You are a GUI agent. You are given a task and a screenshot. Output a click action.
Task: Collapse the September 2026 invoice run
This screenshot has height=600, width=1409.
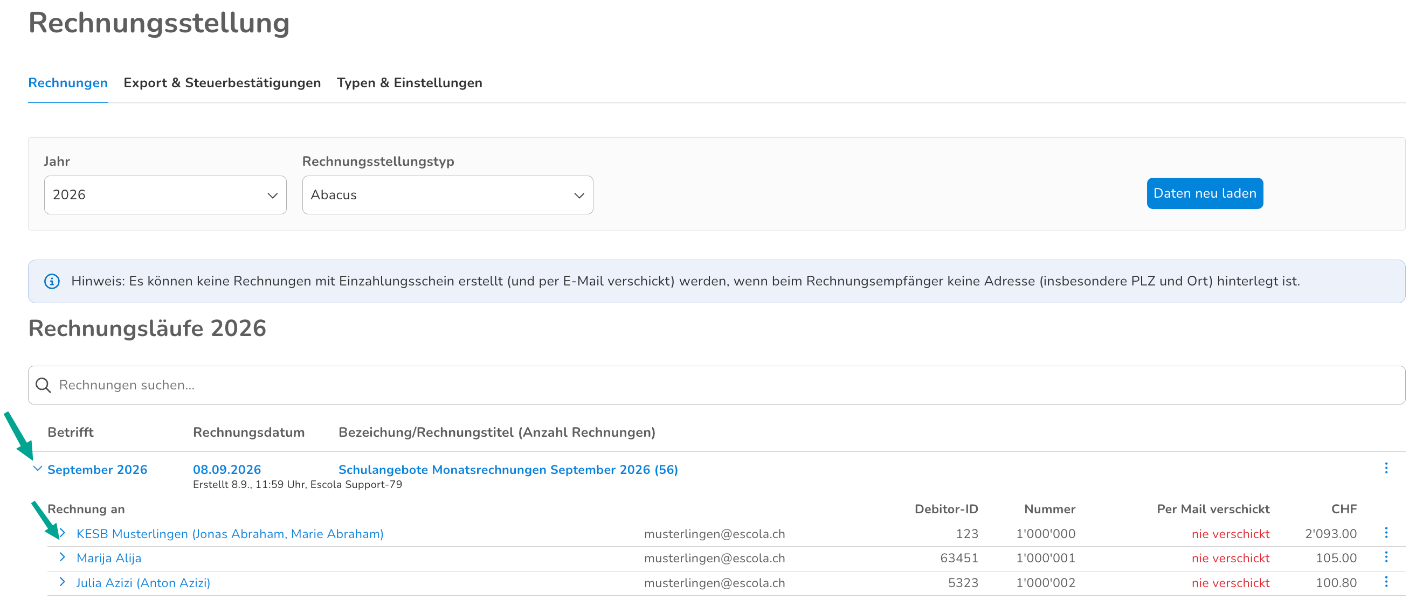pyautogui.click(x=37, y=468)
